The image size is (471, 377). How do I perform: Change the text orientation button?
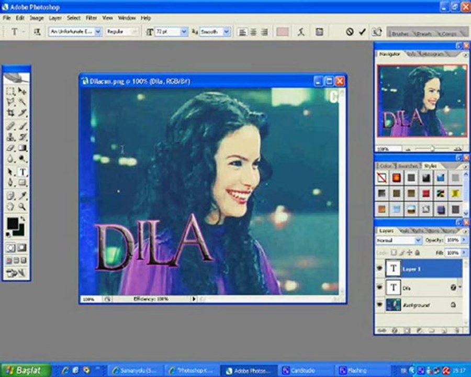37,31
